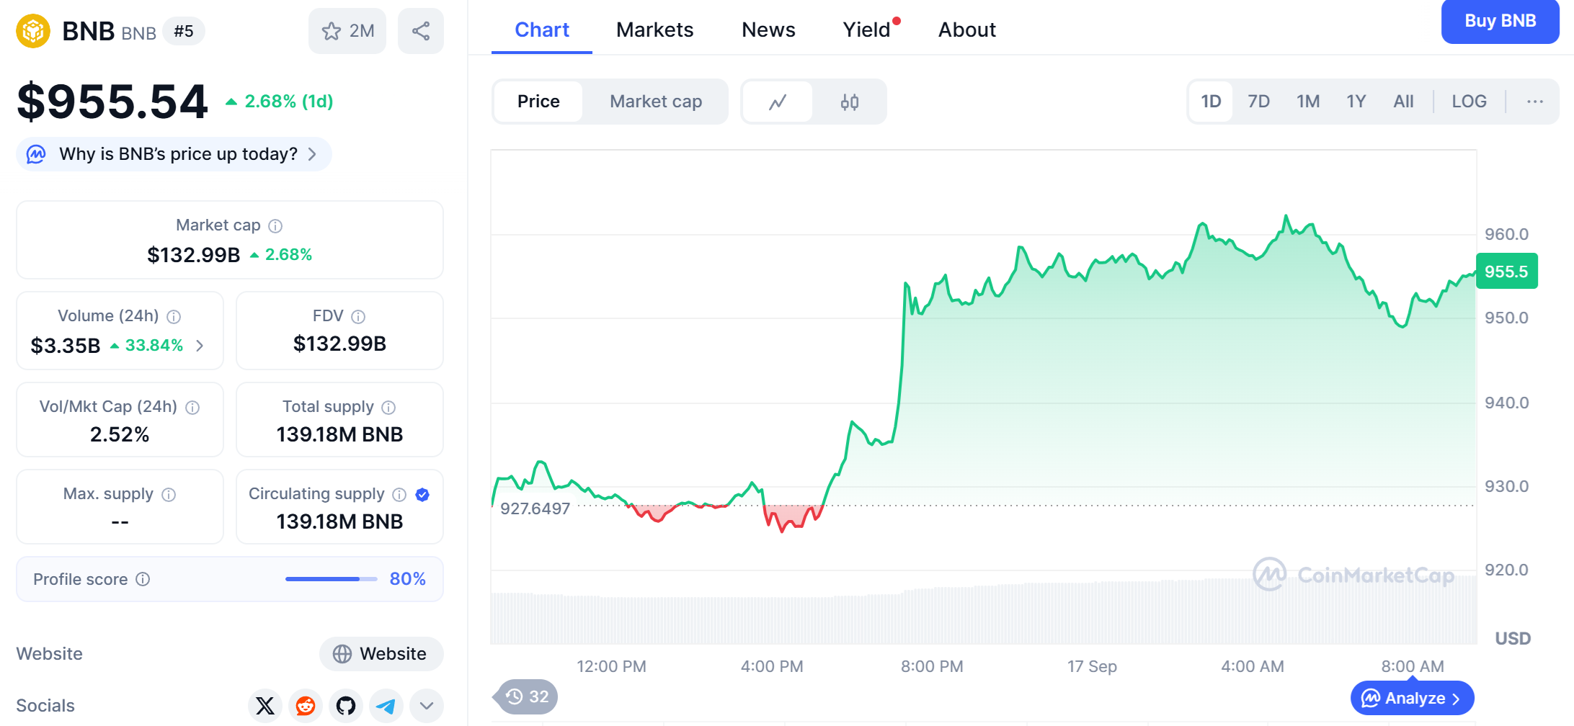The width and height of the screenshot is (1574, 726).
Task: Click the Analyze button
Action: tap(1412, 698)
